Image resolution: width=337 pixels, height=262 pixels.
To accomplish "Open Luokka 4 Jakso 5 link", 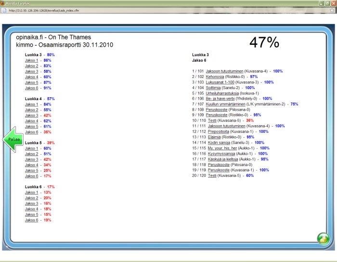I will [x=31, y=127].
